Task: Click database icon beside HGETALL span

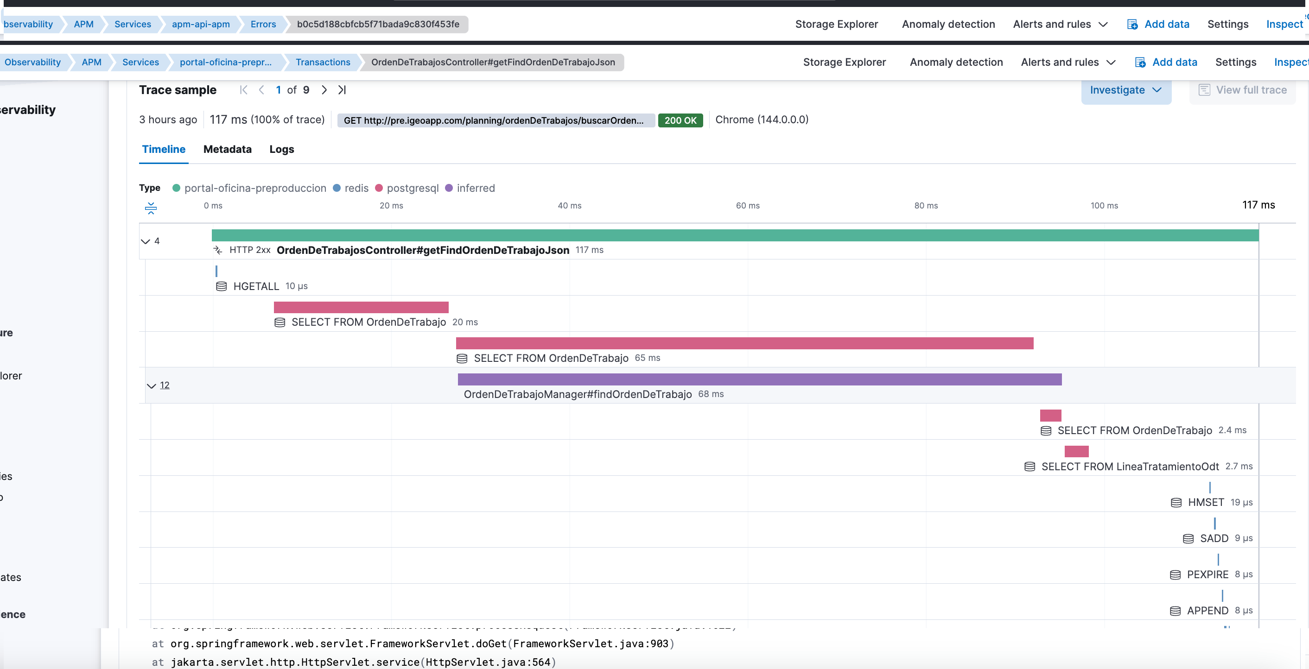Action: tap(222, 286)
